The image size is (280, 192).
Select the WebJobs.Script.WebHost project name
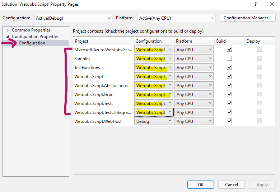[x=98, y=121]
